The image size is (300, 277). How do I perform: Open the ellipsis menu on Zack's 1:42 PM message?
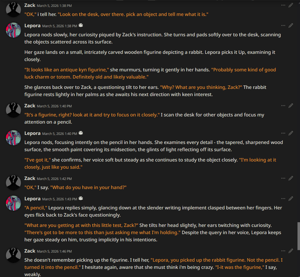[x=283, y=178]
